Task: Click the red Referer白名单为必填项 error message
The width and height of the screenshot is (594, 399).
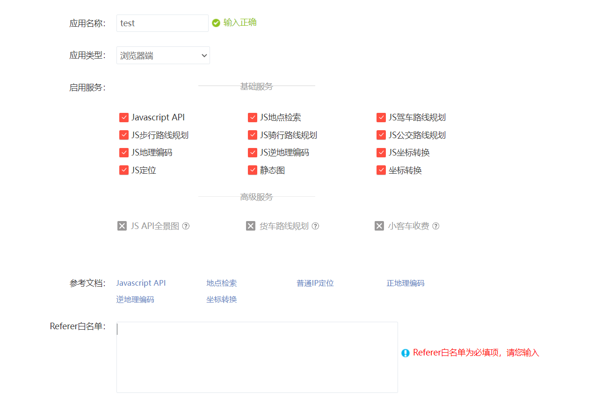Action: (476, 353)
